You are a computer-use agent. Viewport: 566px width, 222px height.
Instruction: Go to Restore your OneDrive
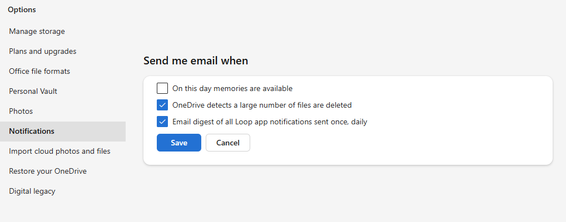47,171
